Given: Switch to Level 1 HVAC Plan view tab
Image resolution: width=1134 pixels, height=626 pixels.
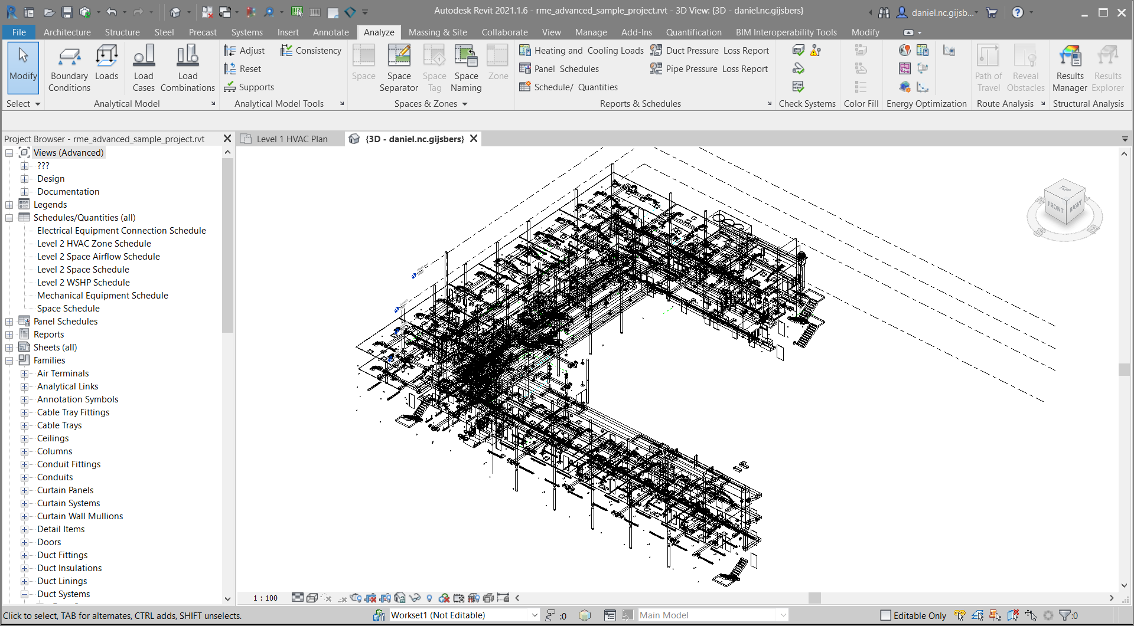Looking at the screenshot, I should tap(291, 139).
